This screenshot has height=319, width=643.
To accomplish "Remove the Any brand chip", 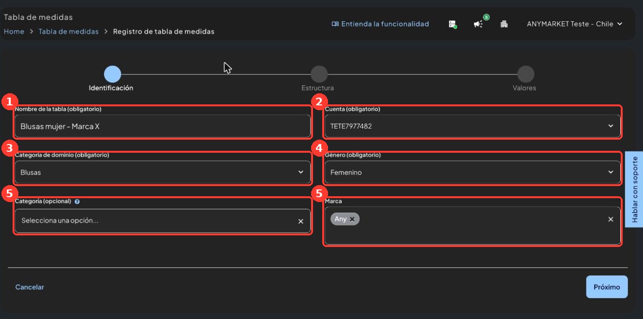I will [352, 219].
